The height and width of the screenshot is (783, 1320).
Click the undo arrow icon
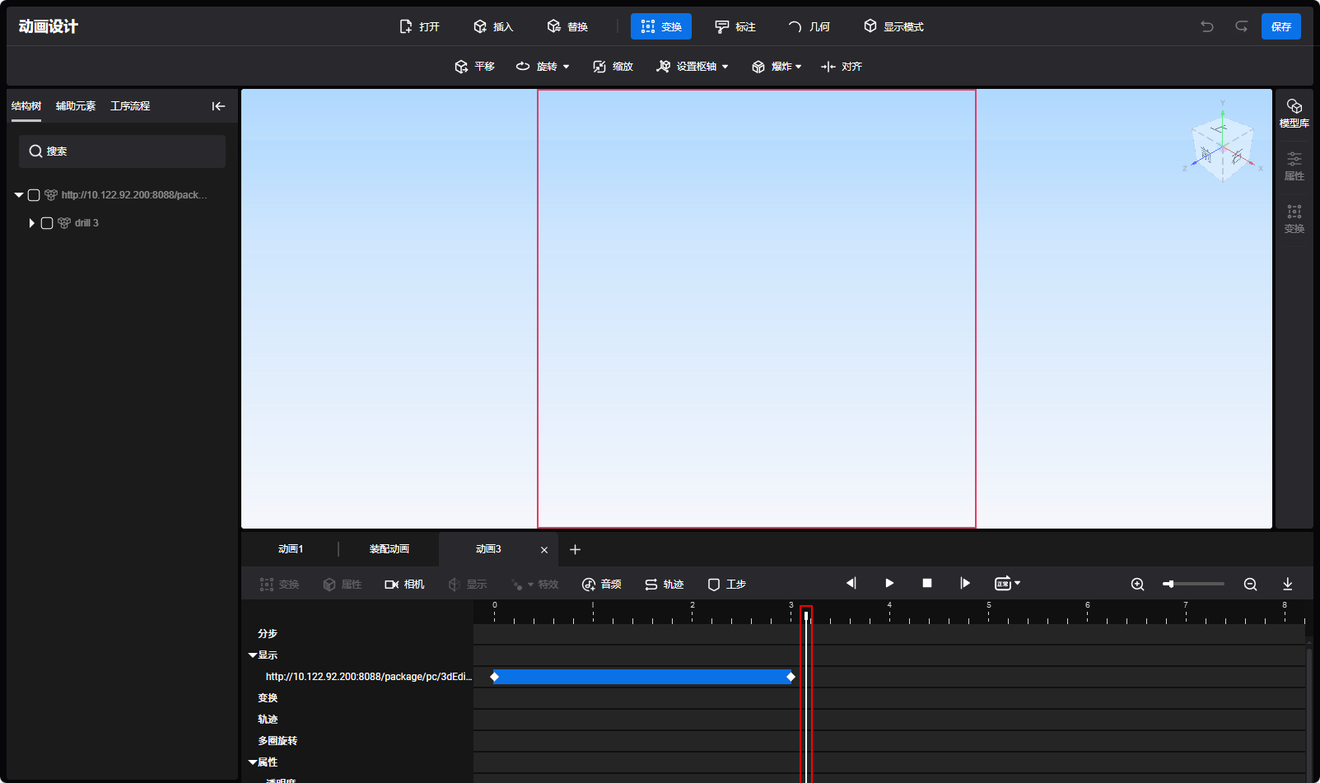point(1207,26)
